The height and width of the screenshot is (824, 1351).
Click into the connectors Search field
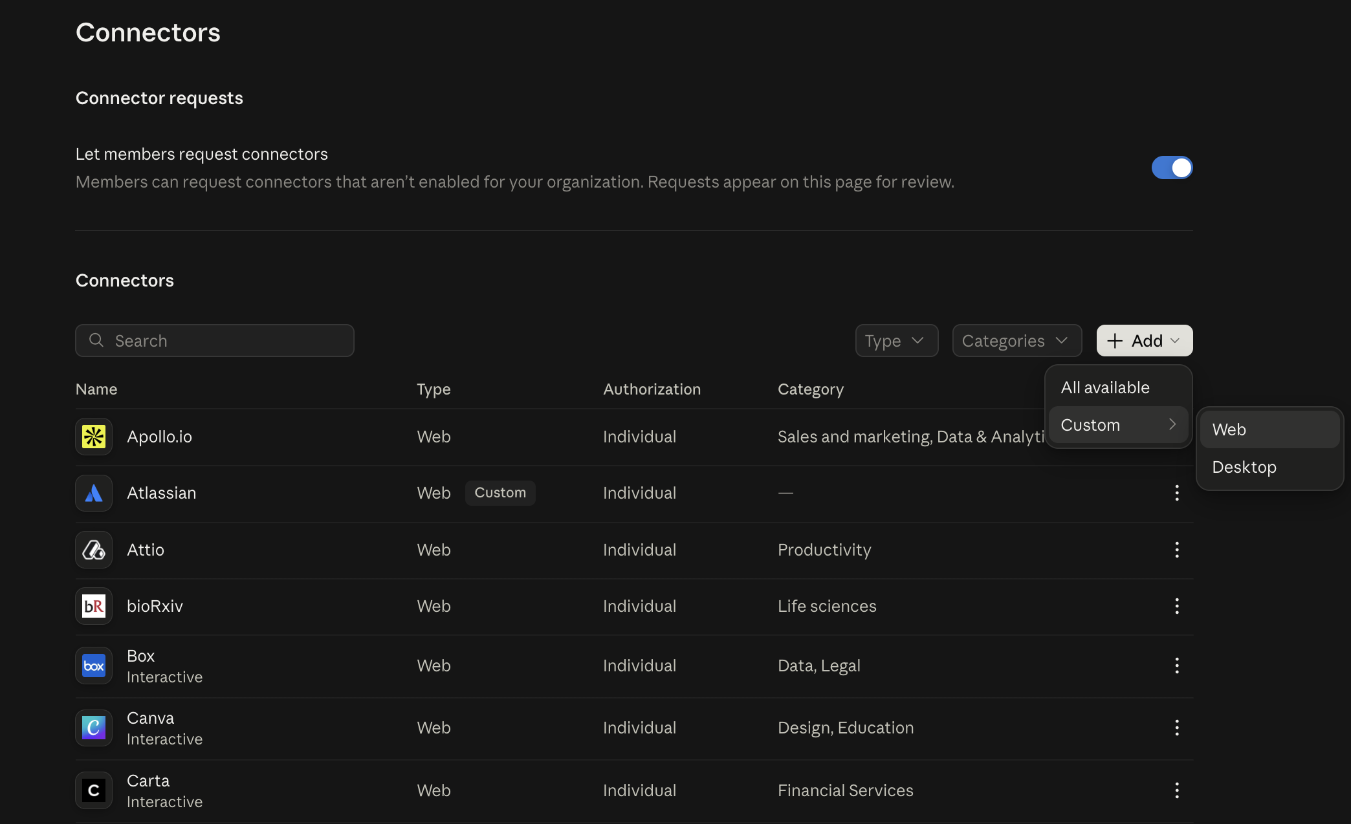coord(215,340)
